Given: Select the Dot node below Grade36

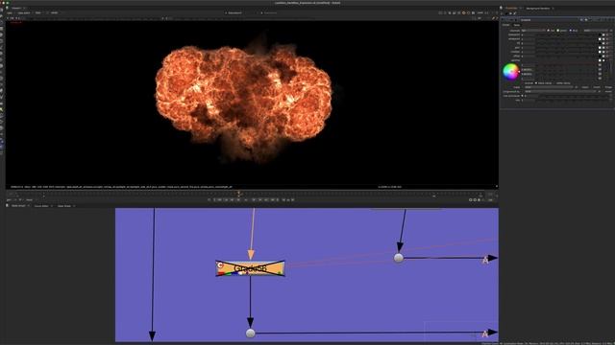Looking at the screenshot, I should point(250,333).
